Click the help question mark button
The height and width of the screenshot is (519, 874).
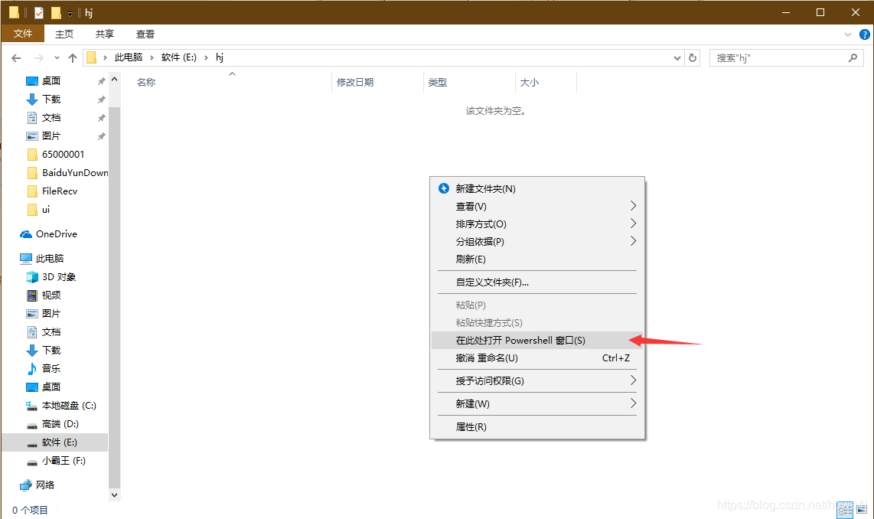click(x=866, y=34)
